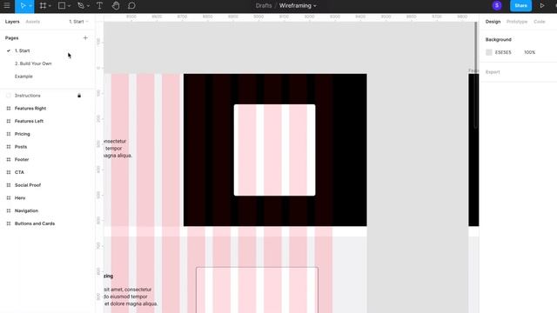Image resolution: width=557 pixels, height=313 pixels.
Task: Select the Move tool
Action: [x=23, y=6]
